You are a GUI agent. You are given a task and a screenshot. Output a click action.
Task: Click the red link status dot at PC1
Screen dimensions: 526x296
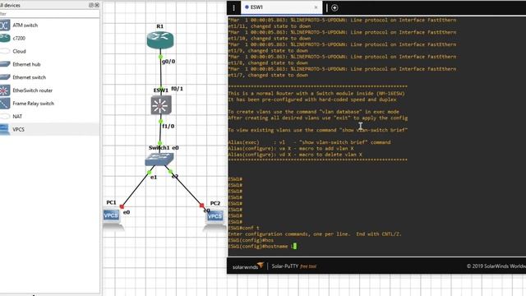point(122,206)
